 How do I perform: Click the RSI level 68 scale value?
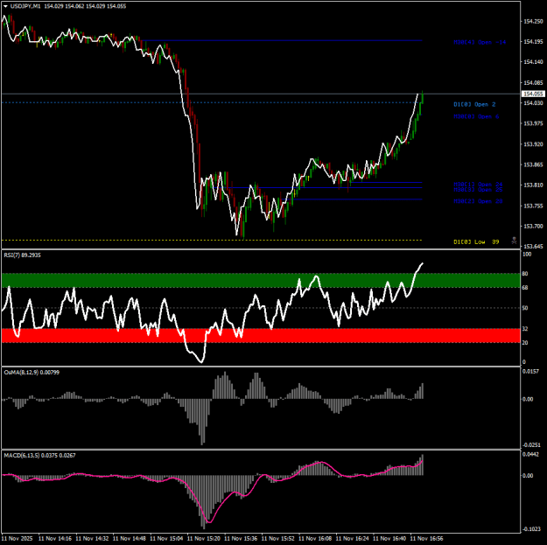[525, 288]
